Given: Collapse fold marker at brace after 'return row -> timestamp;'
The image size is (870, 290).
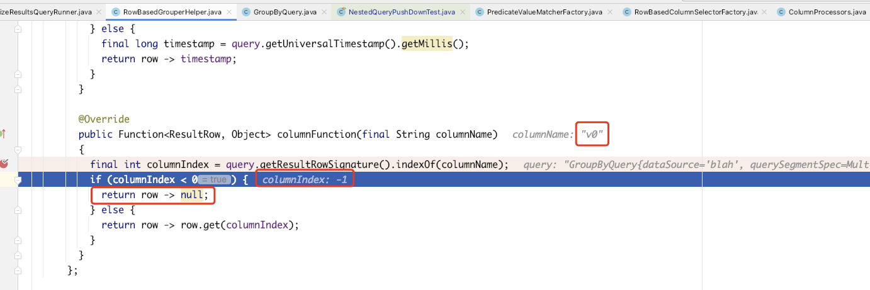Looking at the screenshot, I should point(18,74).
